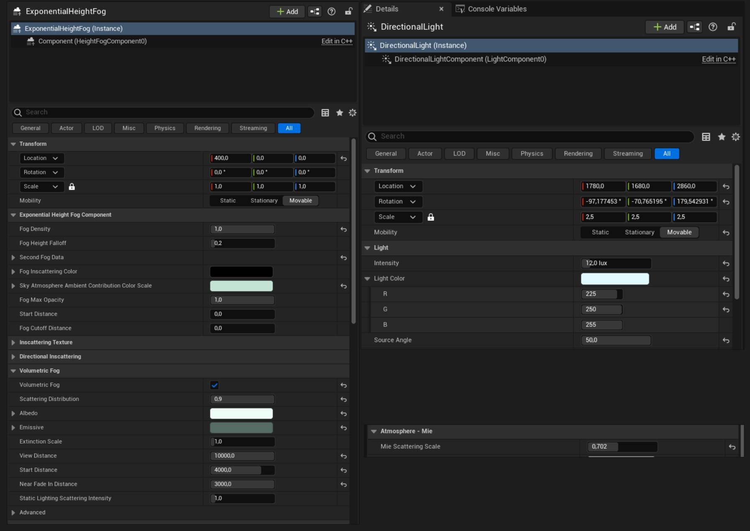Click the help icon next to the Add button
This screenshot has width=750, height=531.
tap(332, 11)
